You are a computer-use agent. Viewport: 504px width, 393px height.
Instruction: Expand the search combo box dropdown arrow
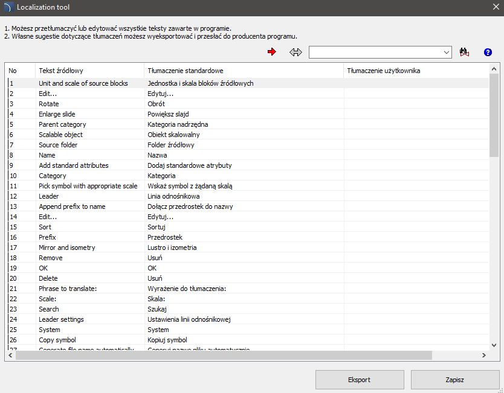click(x=447, y=53)
